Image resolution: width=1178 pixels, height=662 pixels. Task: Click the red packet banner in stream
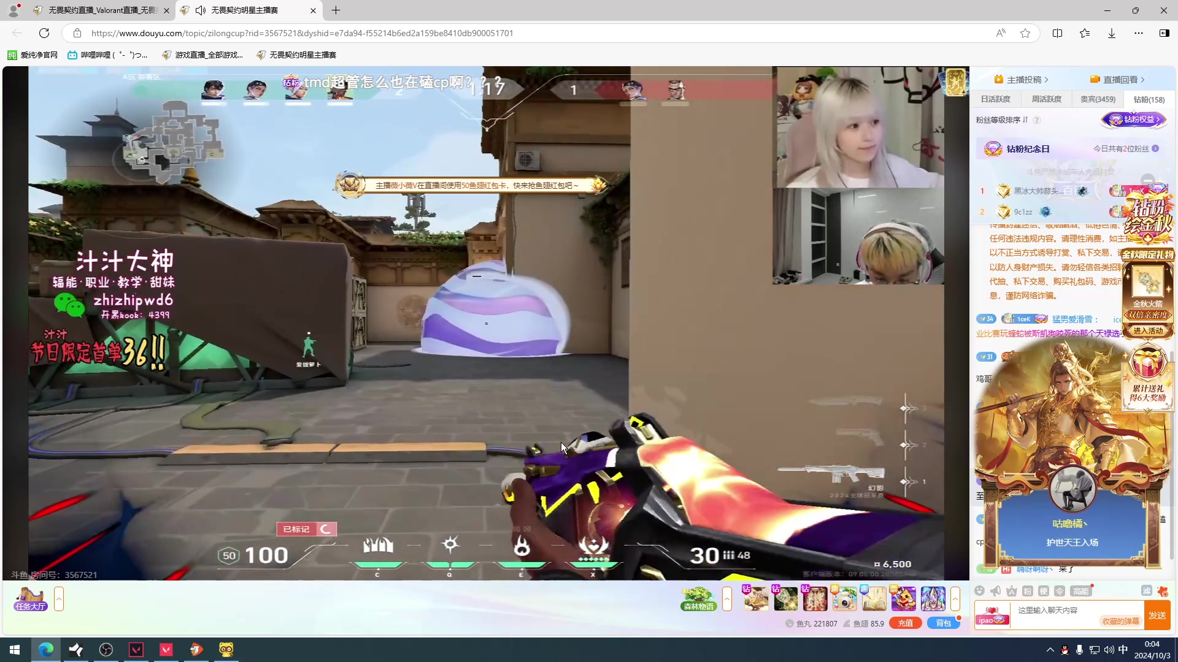tap(471, 185)
